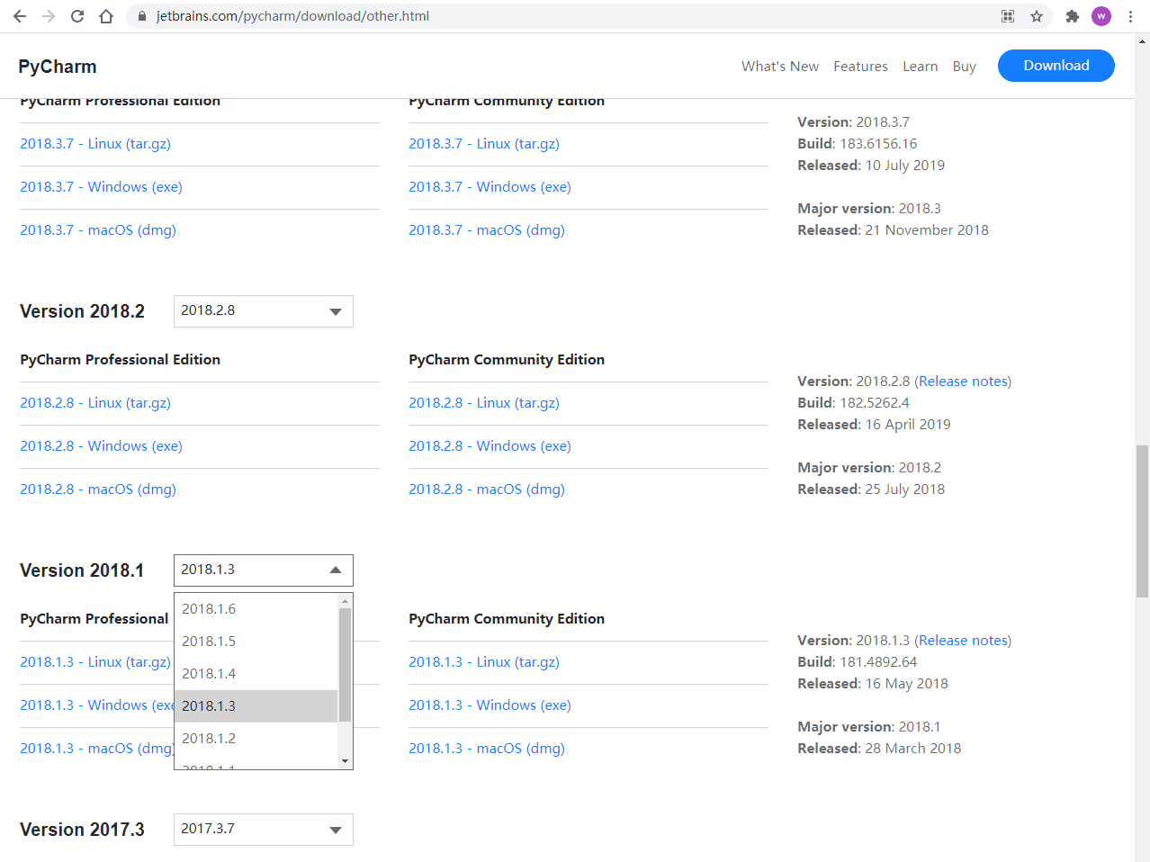Click the build number 181.4892.64
This screenshot has width=1150, height=862.
pos(878,662)
